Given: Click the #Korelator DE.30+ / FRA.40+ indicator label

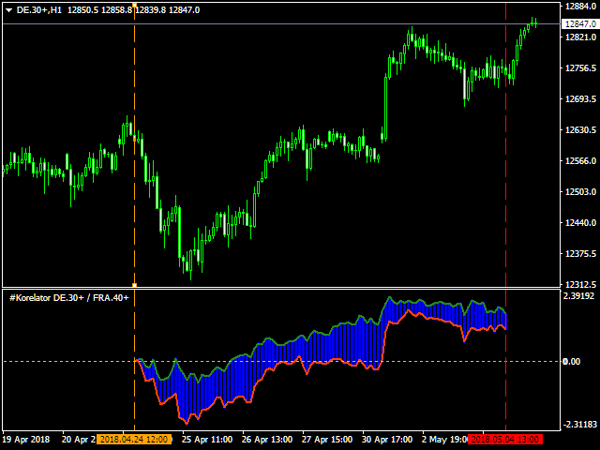Looking at the screenshot, I should point(69,297).
